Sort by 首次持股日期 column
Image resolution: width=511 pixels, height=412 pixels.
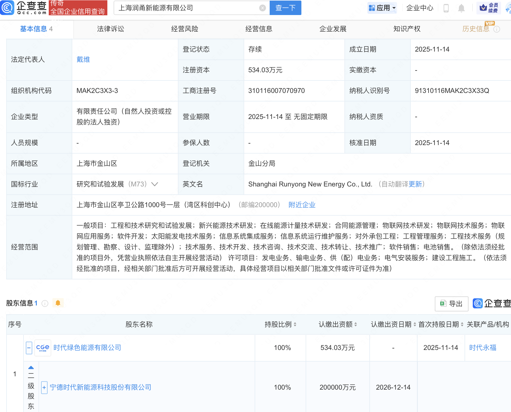(462, 324)
